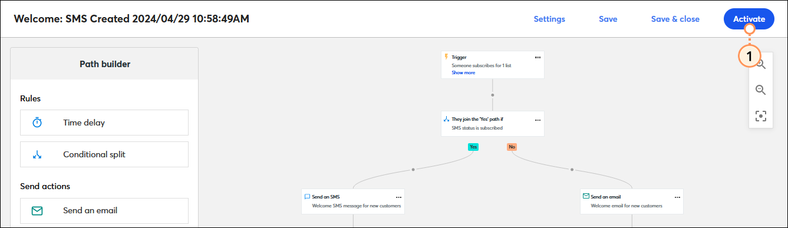The width and height of the screenshot is (788, 228).
Task: Click the zoom out magnifier icon
Action: (761, 90)
